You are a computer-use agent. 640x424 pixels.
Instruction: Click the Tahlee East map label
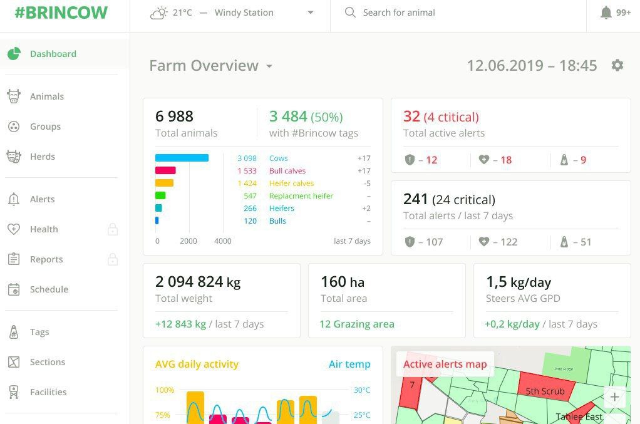(x=579, y=416)
